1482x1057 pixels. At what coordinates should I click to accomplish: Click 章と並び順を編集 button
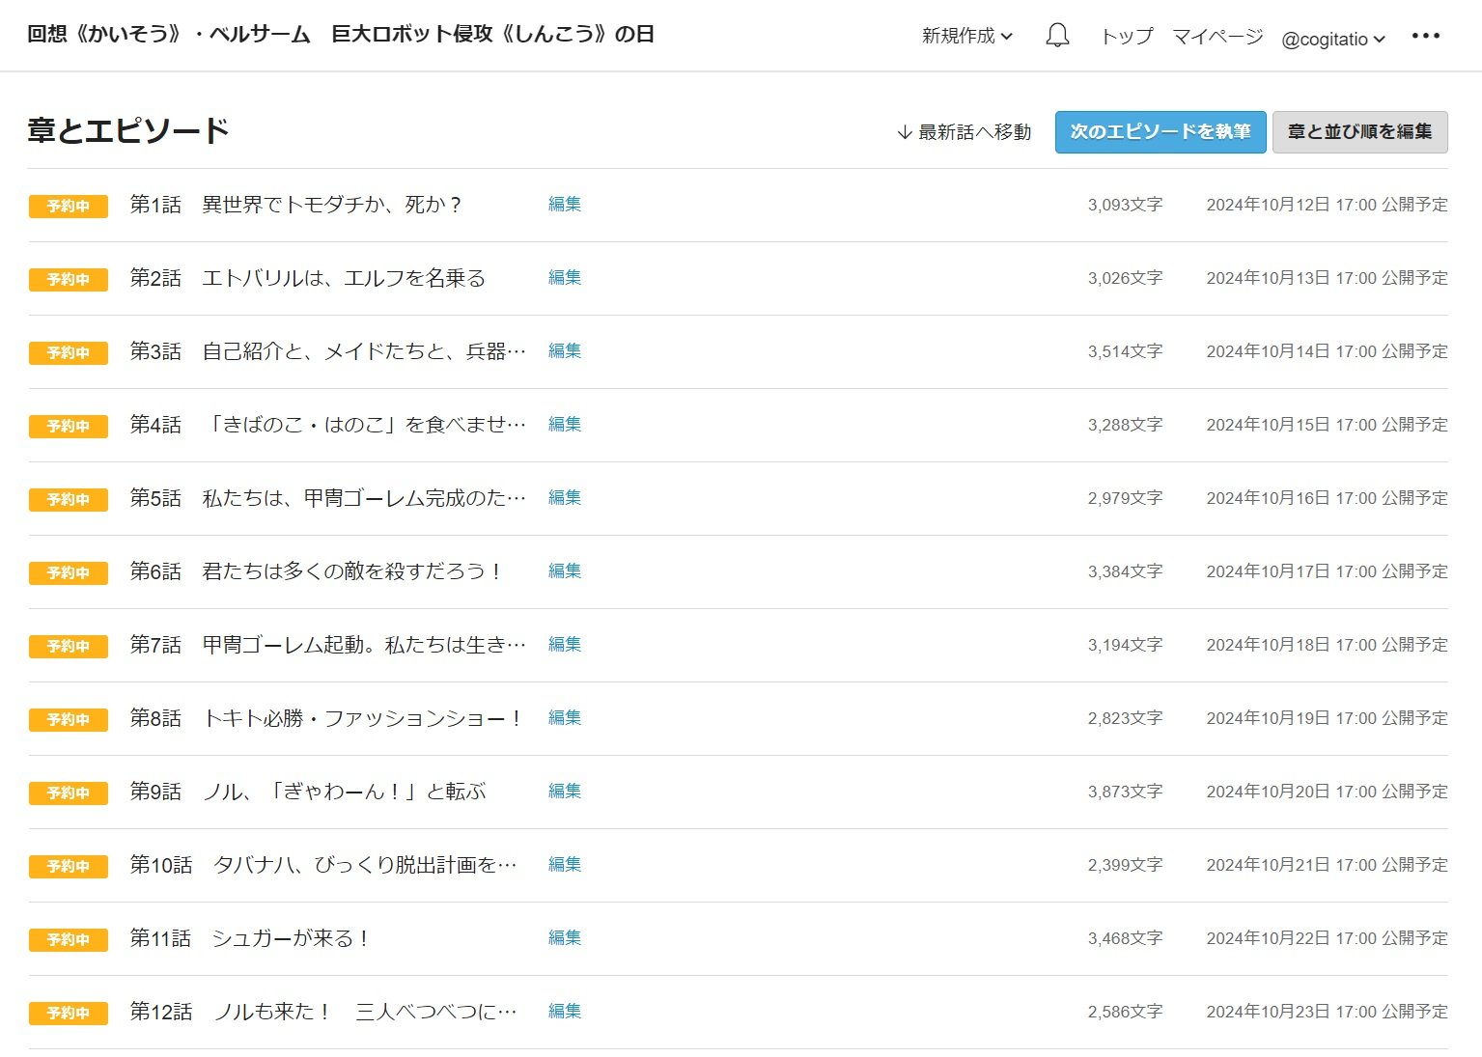tap(1359, 132)
